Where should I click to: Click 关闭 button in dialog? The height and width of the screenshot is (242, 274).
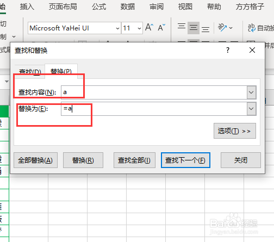[x=241, y=160]
